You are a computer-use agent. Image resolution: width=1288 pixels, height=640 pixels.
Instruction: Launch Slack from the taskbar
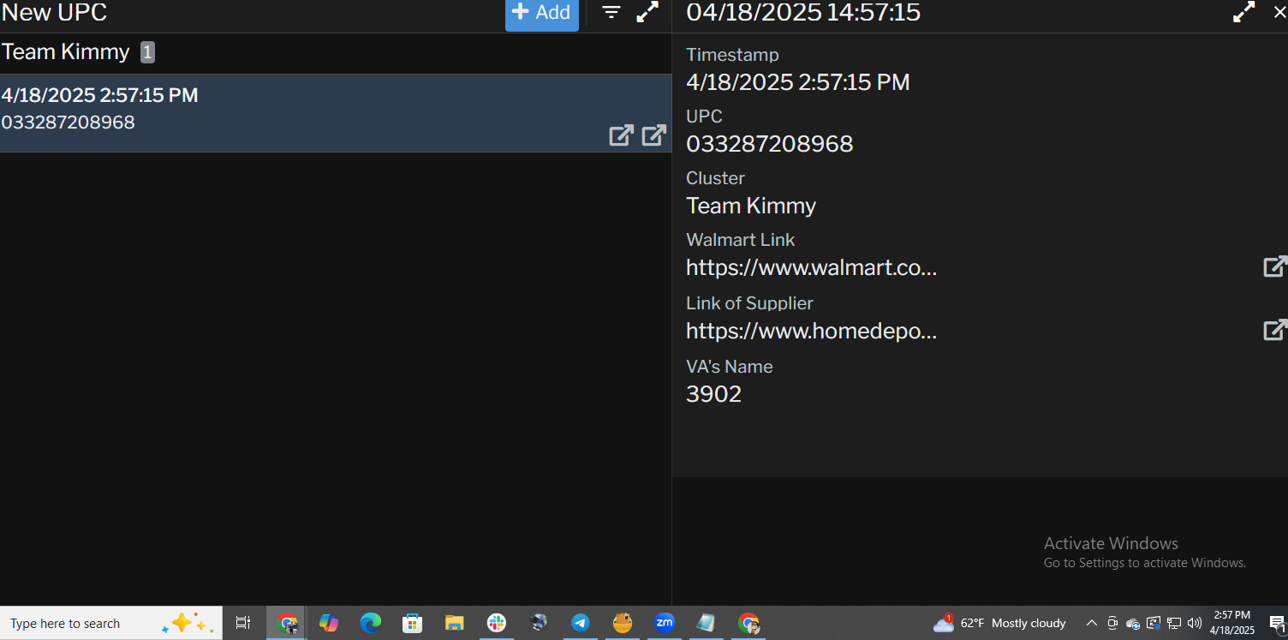(x=497, y=624)
